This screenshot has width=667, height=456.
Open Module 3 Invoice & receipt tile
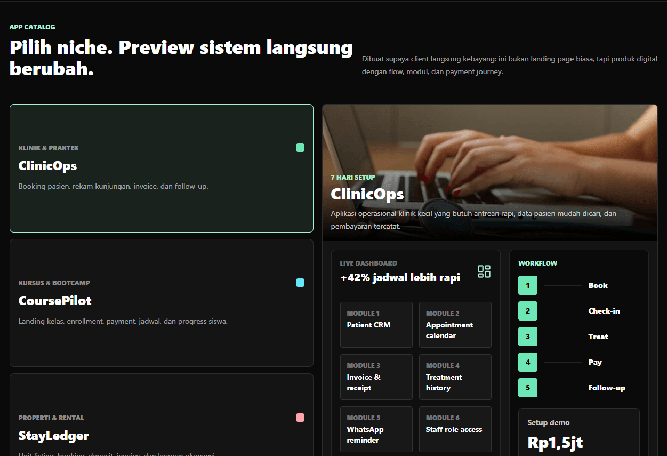point(376,377)
